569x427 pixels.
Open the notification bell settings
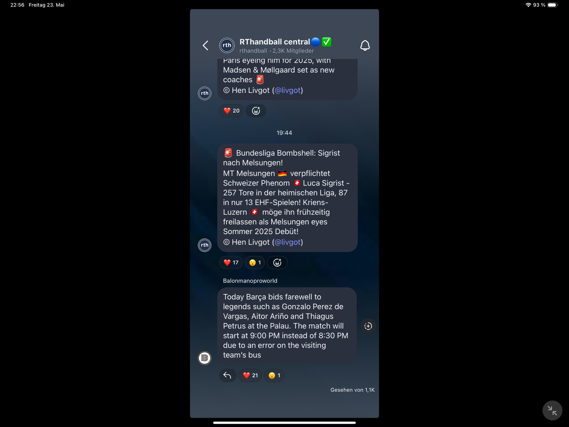[365, 45]
